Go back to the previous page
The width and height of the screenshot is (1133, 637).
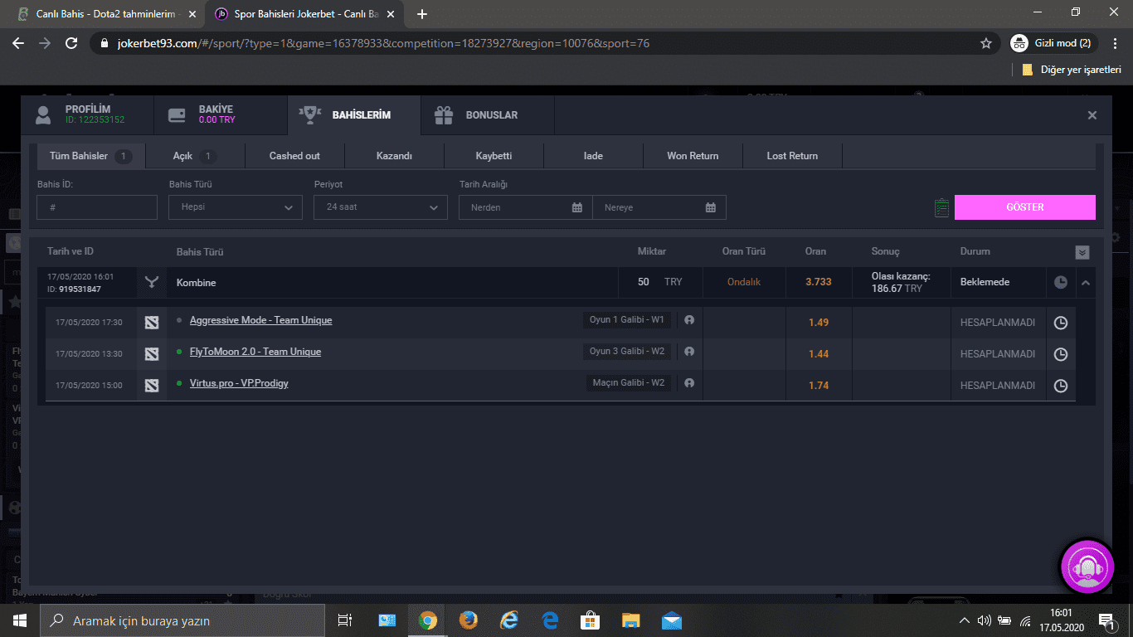point(18,43)
